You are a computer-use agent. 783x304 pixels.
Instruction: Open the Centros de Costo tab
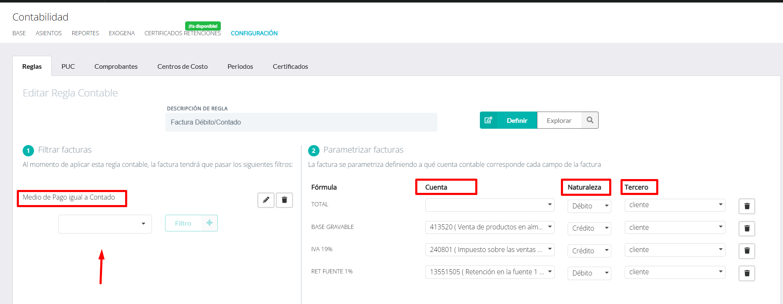(x=183, y=66)
